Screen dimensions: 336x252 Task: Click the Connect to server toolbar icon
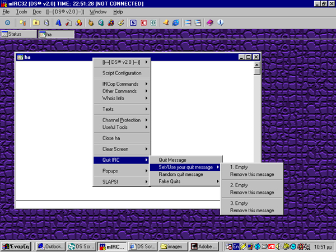(x=7, y=22)
